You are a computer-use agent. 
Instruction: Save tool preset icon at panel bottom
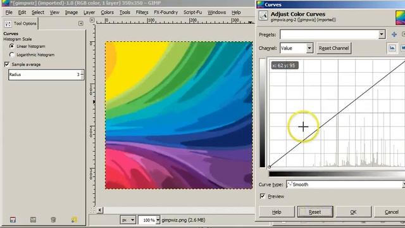pos(13,220)
